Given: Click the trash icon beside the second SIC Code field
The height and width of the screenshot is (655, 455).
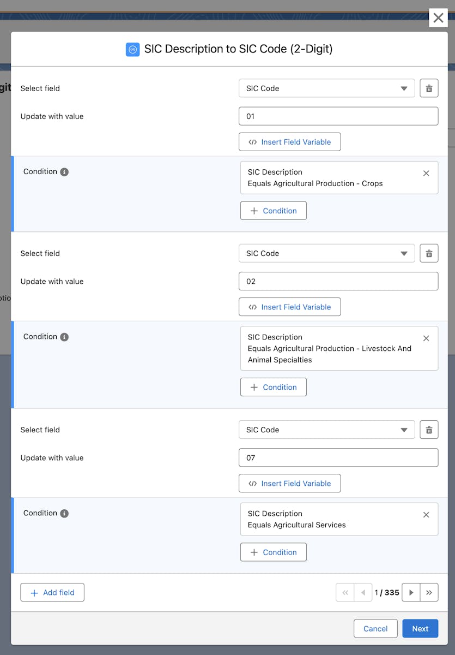Looking at the screenshot, I should click(x=429, y=253).
